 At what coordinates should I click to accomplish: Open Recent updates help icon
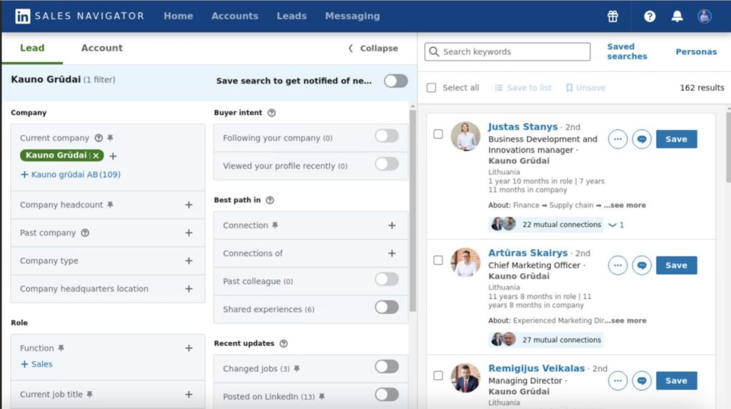283,343
